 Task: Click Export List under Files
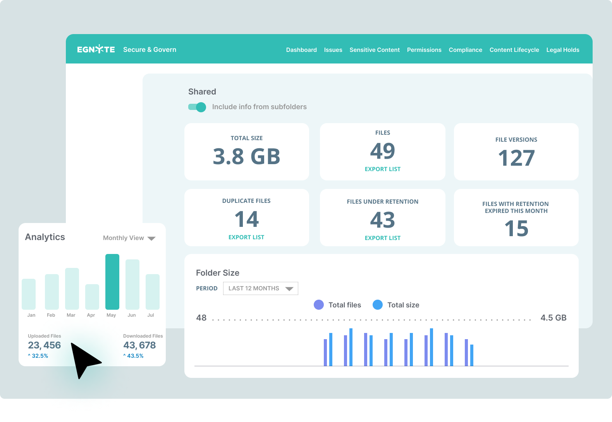[382, 169]
